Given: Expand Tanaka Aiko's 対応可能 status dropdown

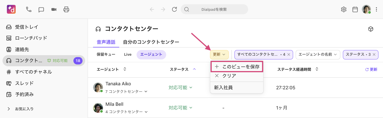Looking at the screenshot, I should tap(180, 88).
